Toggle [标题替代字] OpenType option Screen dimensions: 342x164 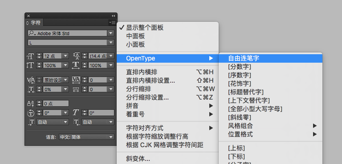click(270, 92)
